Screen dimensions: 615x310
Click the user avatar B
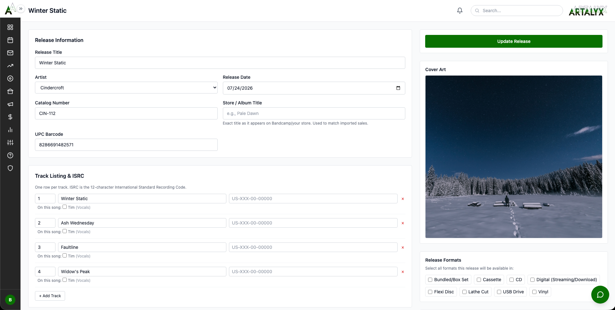10,300
